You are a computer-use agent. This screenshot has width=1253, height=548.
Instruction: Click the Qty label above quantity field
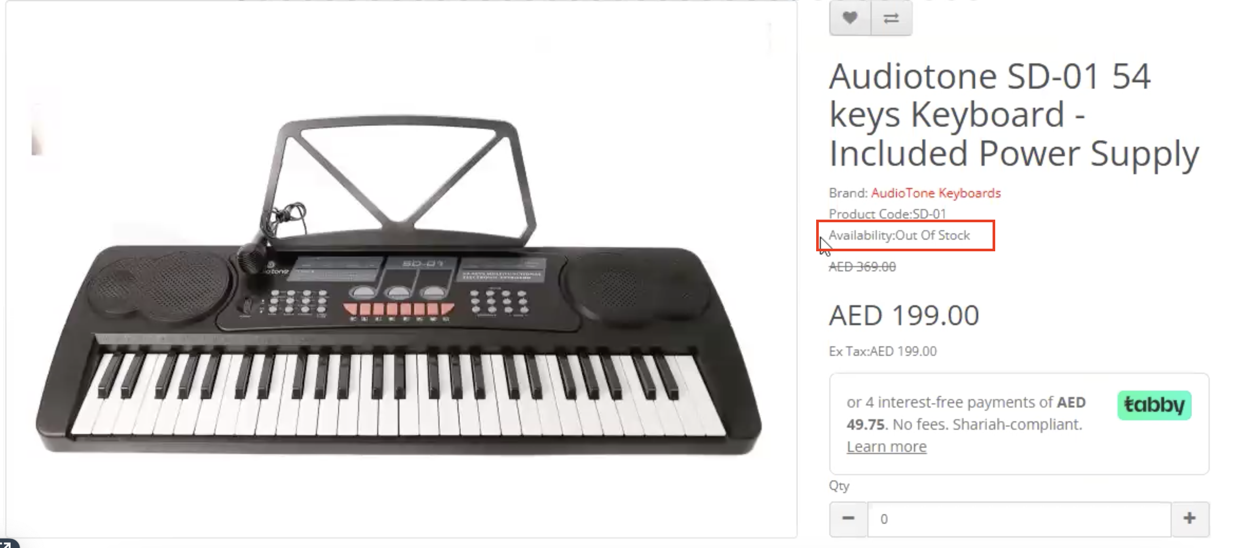[839, 486]
